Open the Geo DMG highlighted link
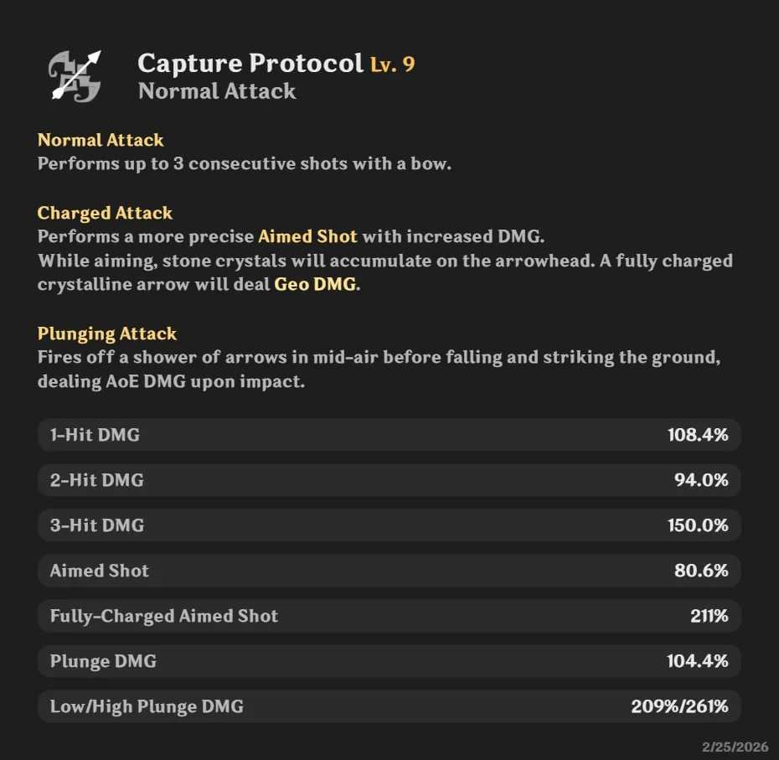779x760 pixels. 314,284
